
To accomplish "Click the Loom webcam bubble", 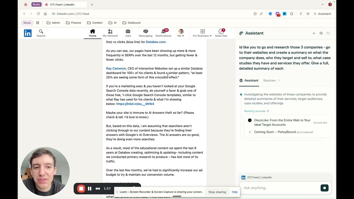I will pos(45,171).
